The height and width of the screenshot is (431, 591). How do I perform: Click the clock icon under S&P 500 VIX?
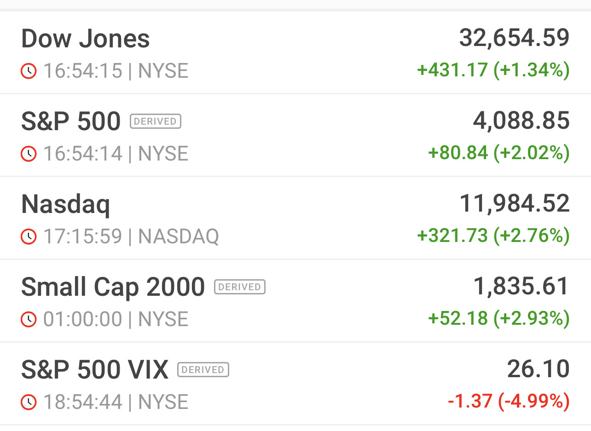(x=29, y=402)
